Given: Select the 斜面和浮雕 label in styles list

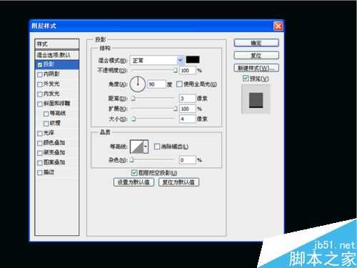Looking at the screenshot, I should (x=57, y=104).
